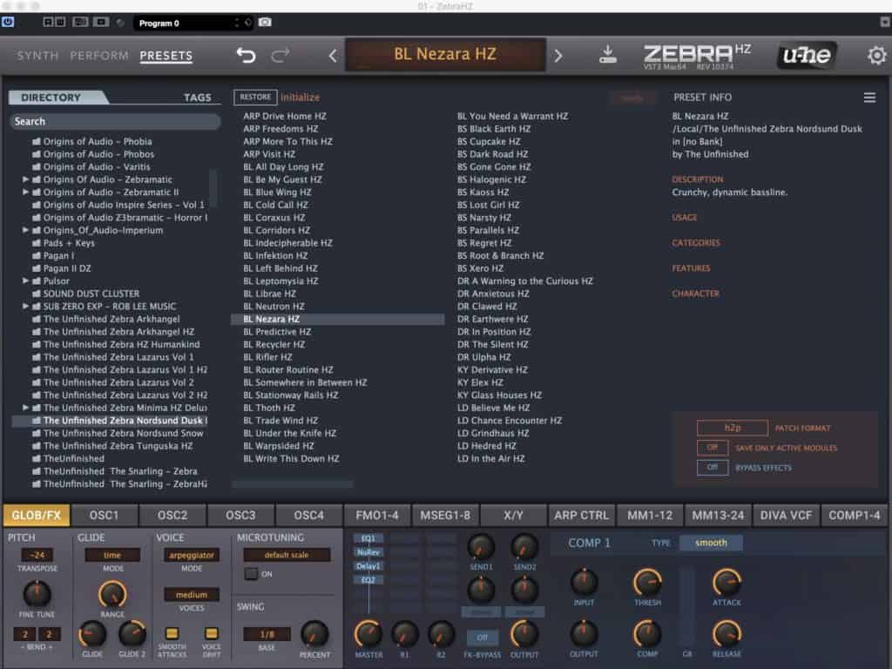Toggle the NuRev slot in the FX grid
Screen dimensions: 892x669
click(x=368, y=552)
